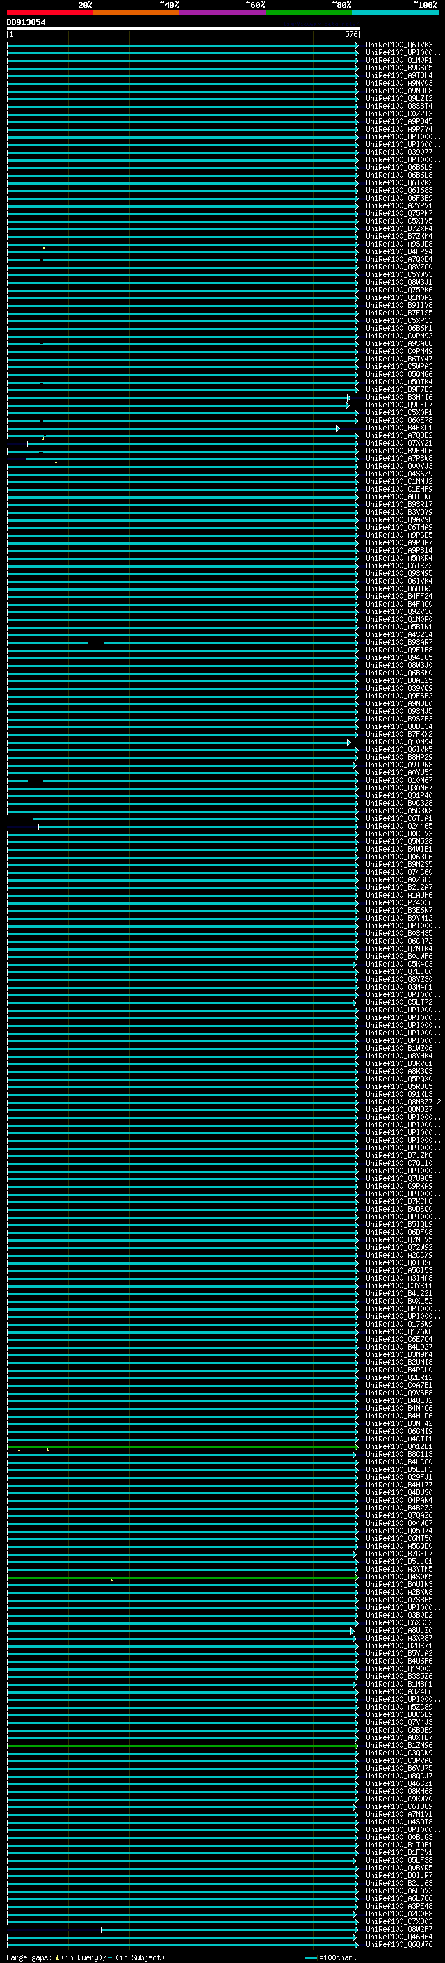Select label UniRef100_B4FP94
Screen dimensions: 445x1963
point(399,251)
